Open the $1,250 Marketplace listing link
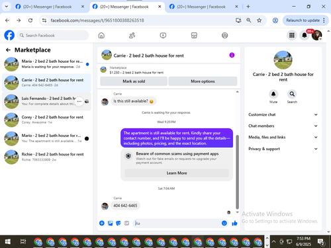Viewport: 331px width, 248px height. point(136,72)
